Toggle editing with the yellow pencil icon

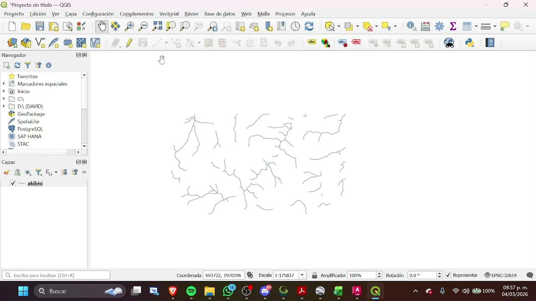(129, 43)
